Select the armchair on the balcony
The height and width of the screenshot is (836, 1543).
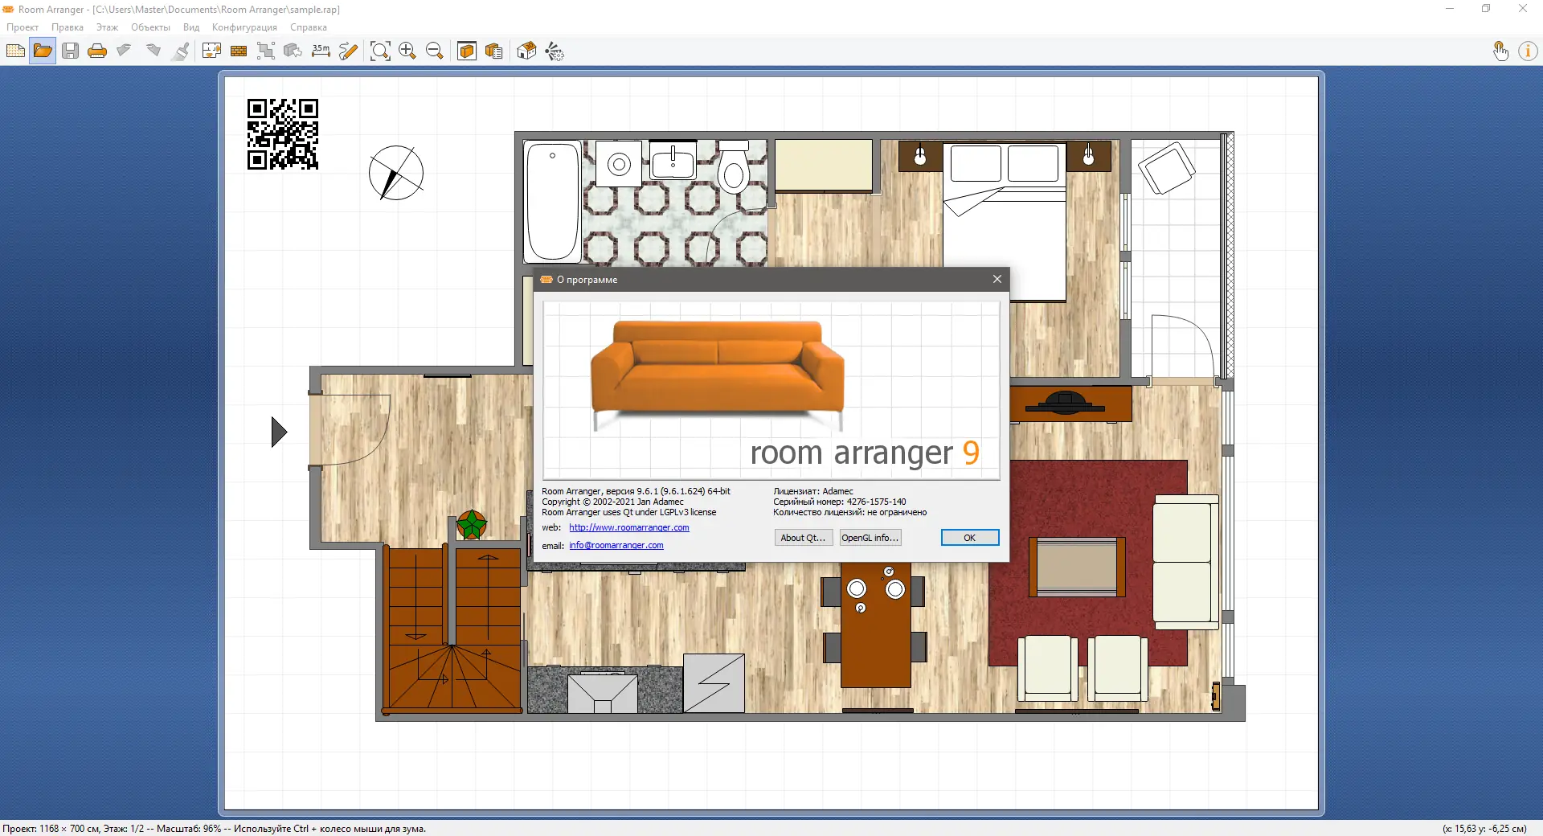(x=1166, y=168)
